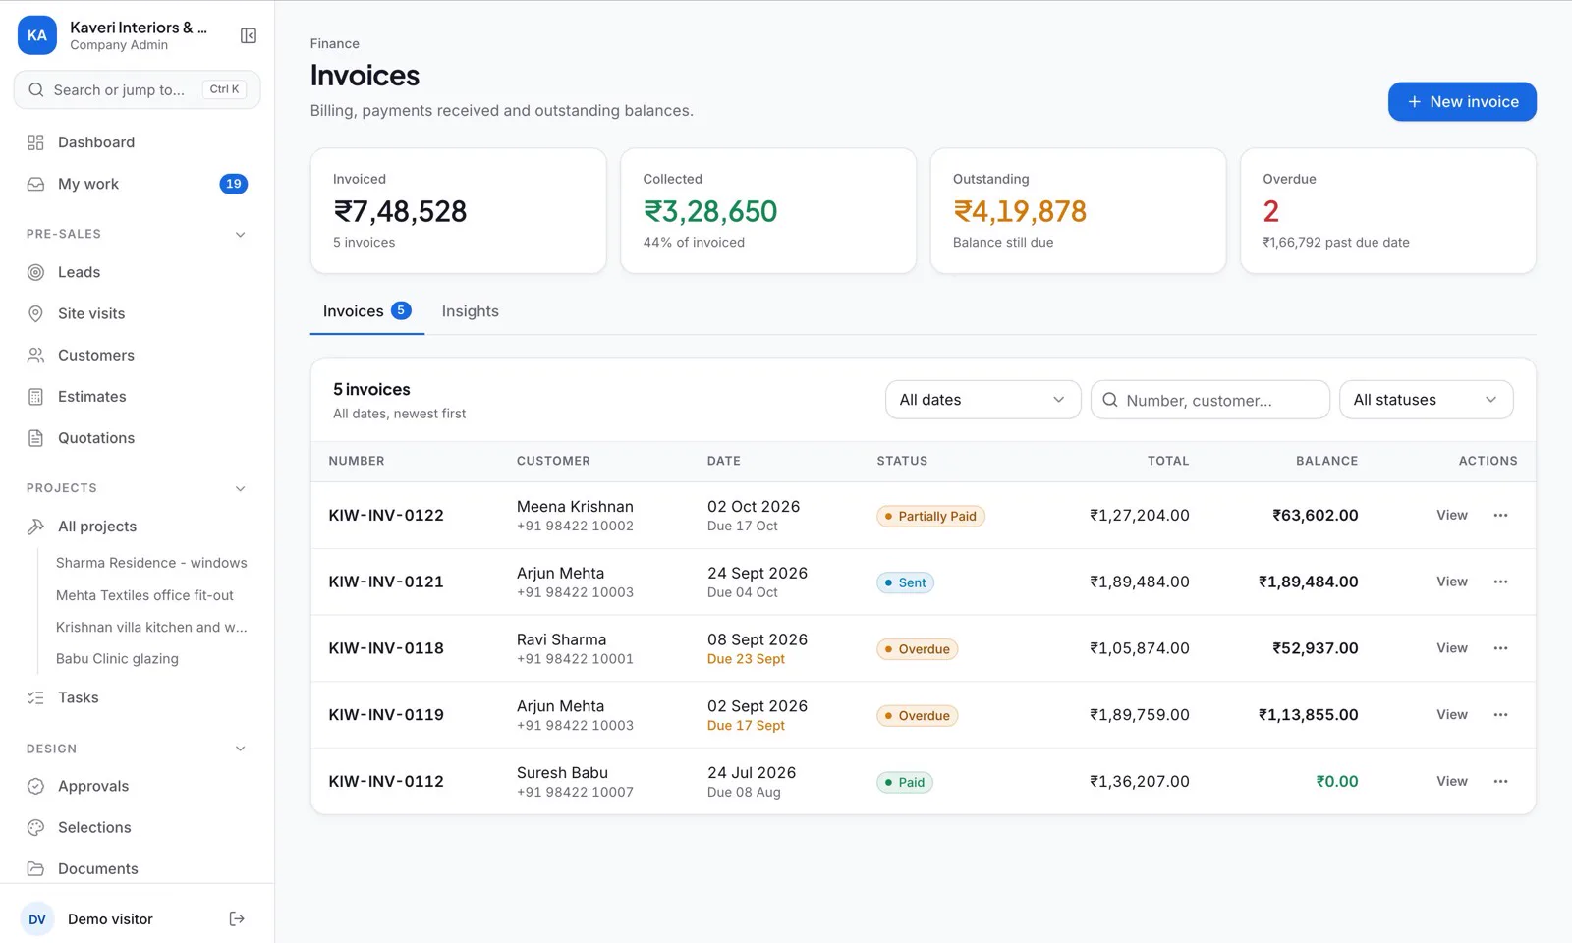Open the Demo visitor profile
This screenshot has height=943, width=1572.
[111, 919]
